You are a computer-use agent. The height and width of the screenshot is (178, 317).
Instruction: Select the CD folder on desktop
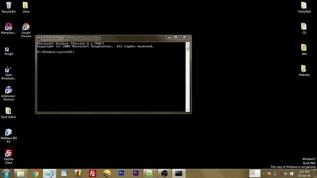(x=304, y=28)
